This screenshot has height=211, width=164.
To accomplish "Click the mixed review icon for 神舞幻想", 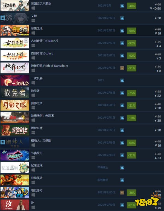I will [122, 68].
